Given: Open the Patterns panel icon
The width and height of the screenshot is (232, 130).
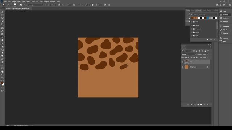Looking at the screenshot, I should [x=221, y=21].
